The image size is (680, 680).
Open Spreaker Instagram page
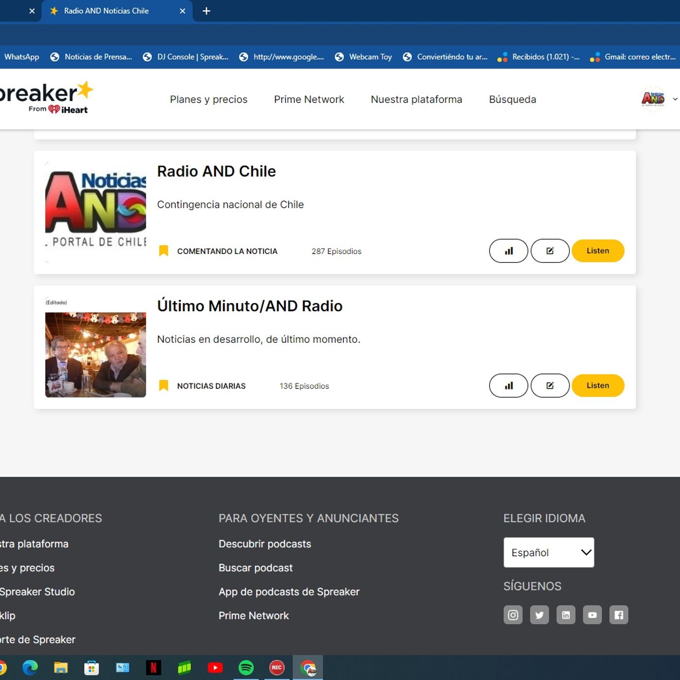(x=513, y=615)
